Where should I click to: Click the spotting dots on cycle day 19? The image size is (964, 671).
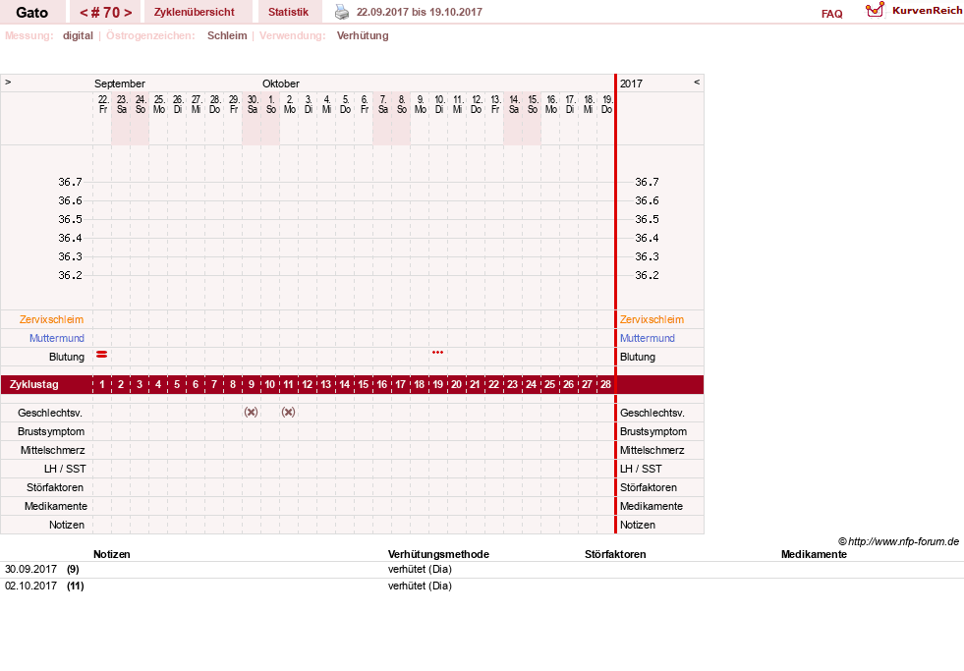tap(437, 352)
